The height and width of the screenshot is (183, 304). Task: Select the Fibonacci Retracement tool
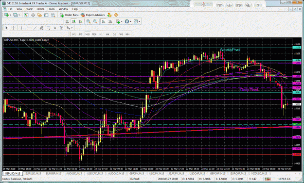click(x=48, y=28)
